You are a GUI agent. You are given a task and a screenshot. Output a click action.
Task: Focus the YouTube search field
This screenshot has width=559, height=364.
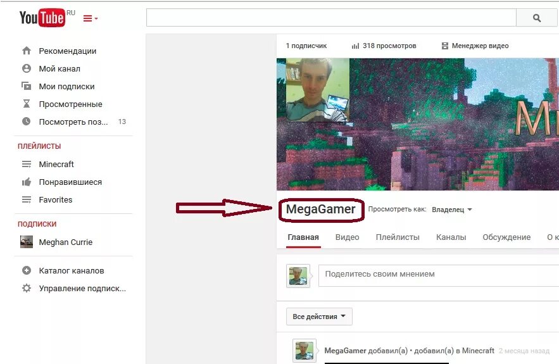331,18
